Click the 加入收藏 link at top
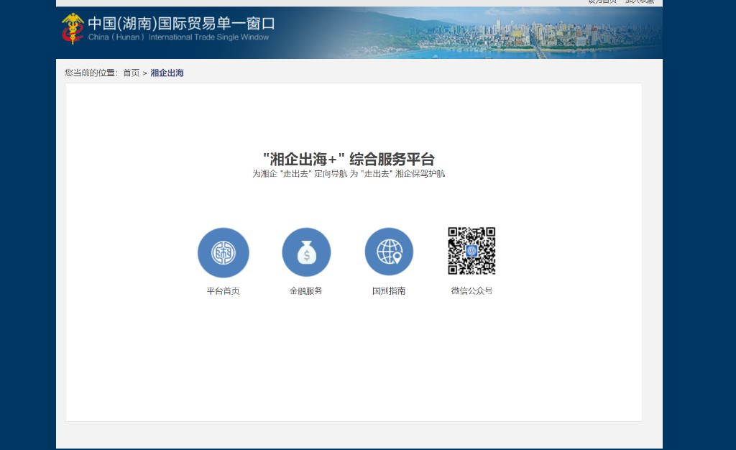736x450 pixels. coord(639,2)
